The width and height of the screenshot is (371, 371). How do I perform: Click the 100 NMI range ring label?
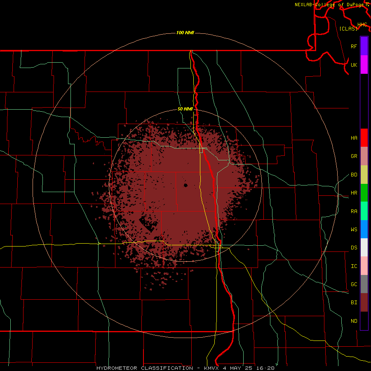[185, 33]
